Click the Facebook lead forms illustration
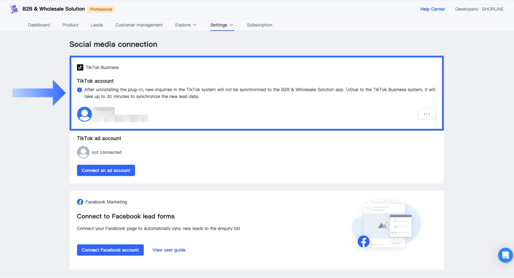This screenshot has height=278, width=514. (386, 225)
